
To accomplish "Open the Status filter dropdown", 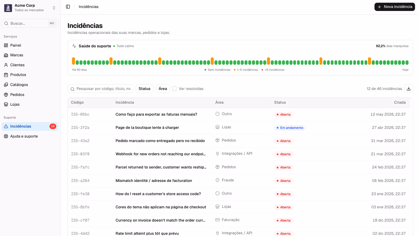I will pyautogui.click(x=145, y=89).
